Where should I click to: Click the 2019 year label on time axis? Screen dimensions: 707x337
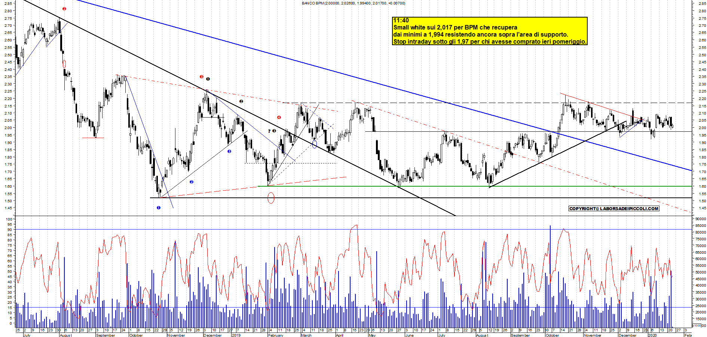click(x=236, y=335)
